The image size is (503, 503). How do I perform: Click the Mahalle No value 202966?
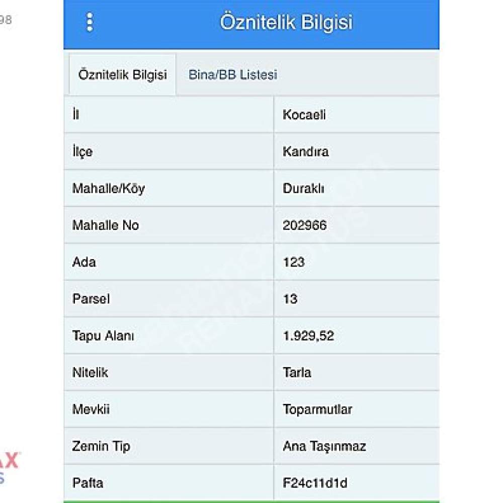click(305, 225)
